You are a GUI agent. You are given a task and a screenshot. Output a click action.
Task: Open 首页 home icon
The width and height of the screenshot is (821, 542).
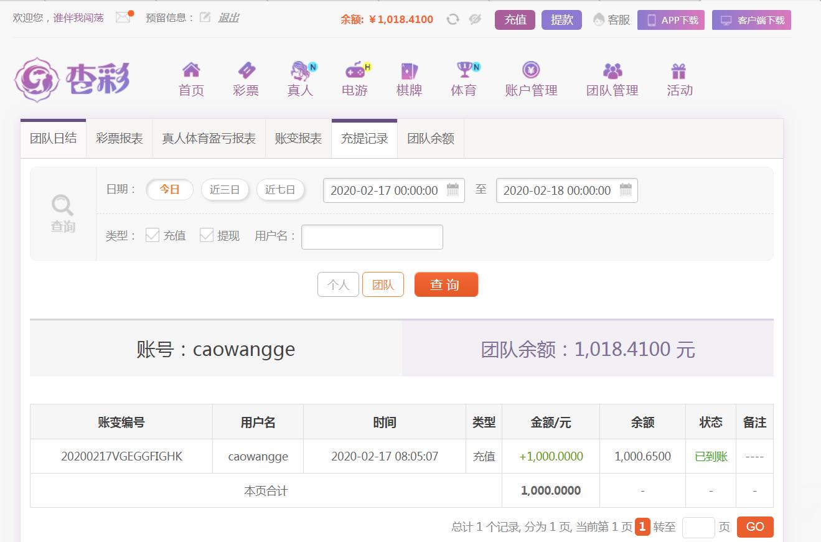pos(191,70)
